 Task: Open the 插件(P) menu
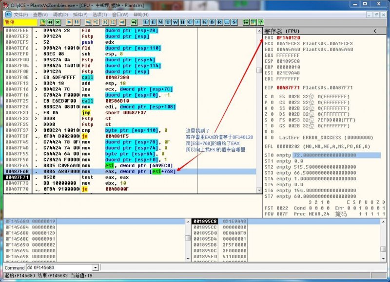(80, 15)
